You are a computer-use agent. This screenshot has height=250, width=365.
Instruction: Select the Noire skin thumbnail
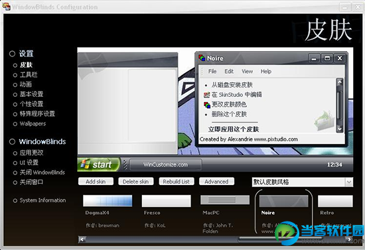coord(283,201)
